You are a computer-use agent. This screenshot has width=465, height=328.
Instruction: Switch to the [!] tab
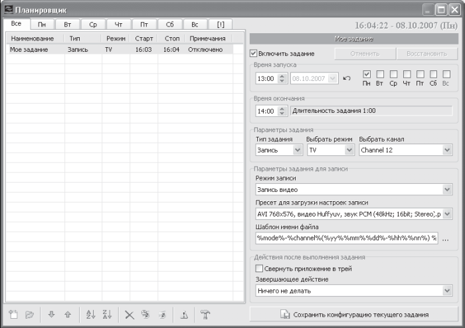coord(221,25)
